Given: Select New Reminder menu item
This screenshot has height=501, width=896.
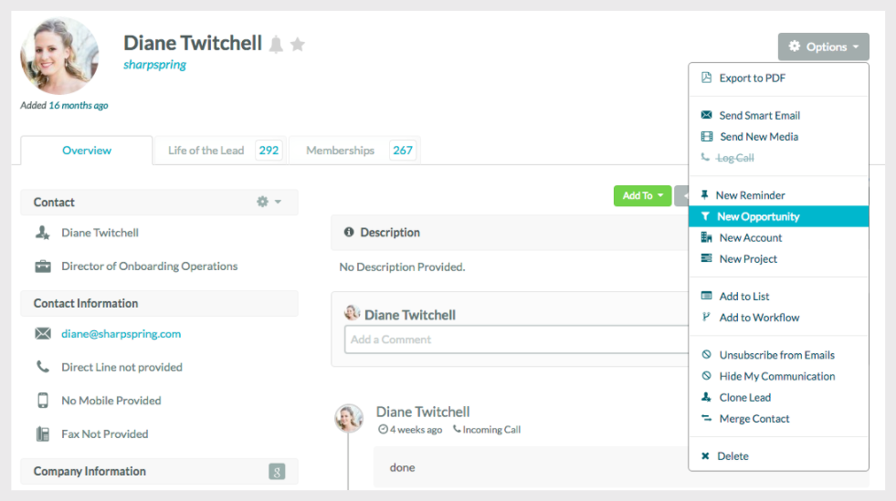Looking at the screenshot, I should (x=778, y=195).
